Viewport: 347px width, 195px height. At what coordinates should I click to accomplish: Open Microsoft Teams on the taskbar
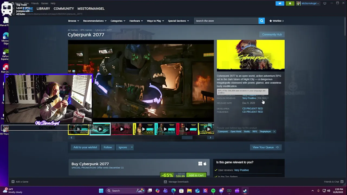point(165,191)
